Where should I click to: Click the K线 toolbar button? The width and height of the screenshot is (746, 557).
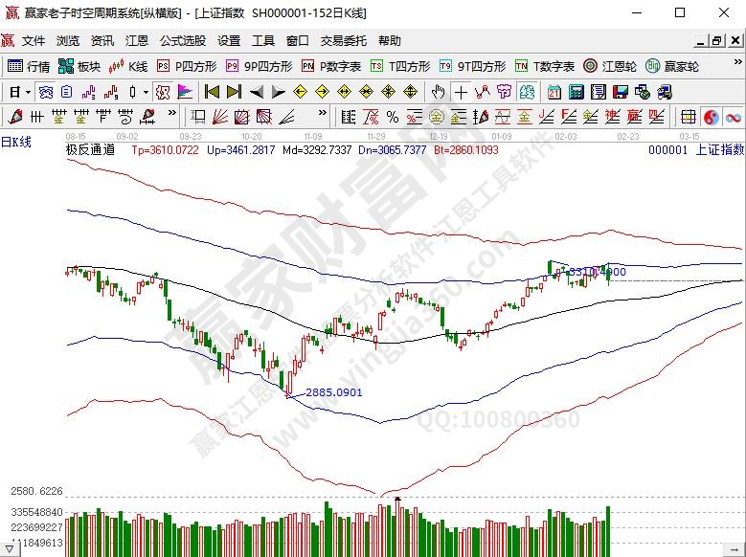point(129,66)
